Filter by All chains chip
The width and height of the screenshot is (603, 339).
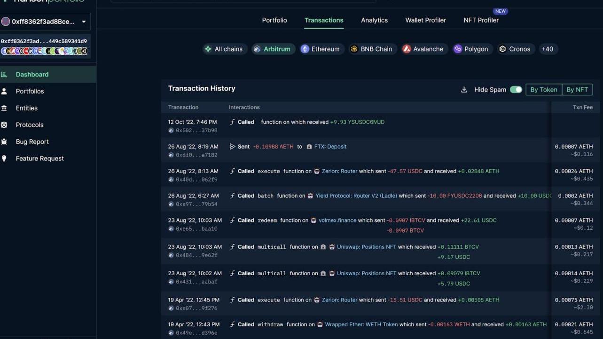(224, 49)
